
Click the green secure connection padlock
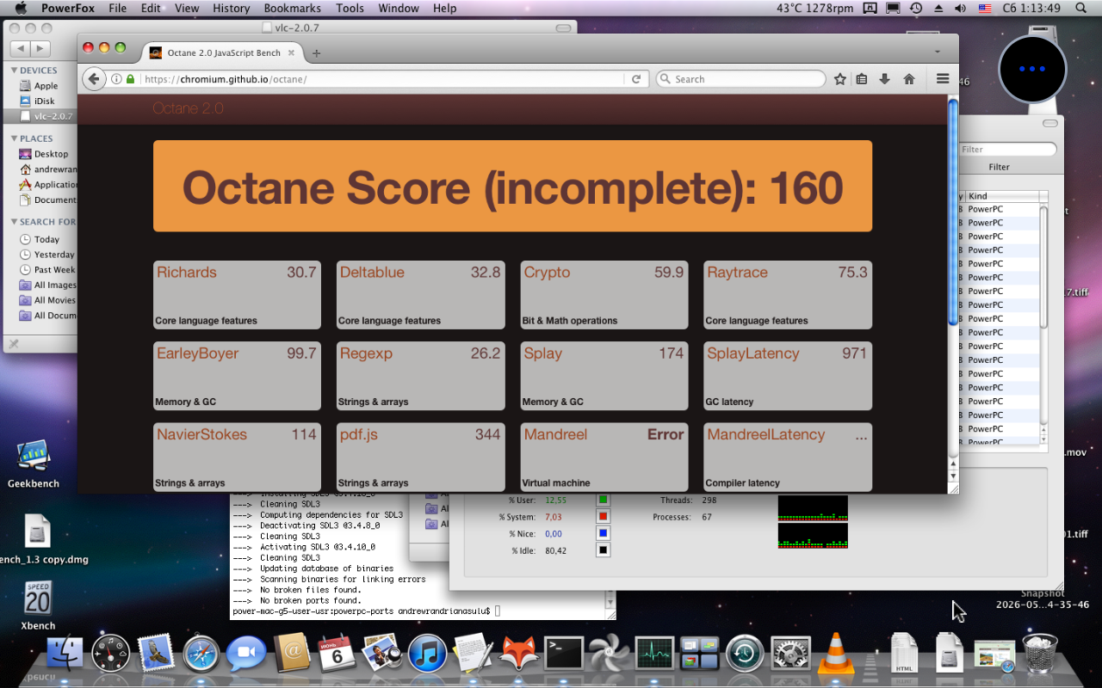tap(131, 79)
